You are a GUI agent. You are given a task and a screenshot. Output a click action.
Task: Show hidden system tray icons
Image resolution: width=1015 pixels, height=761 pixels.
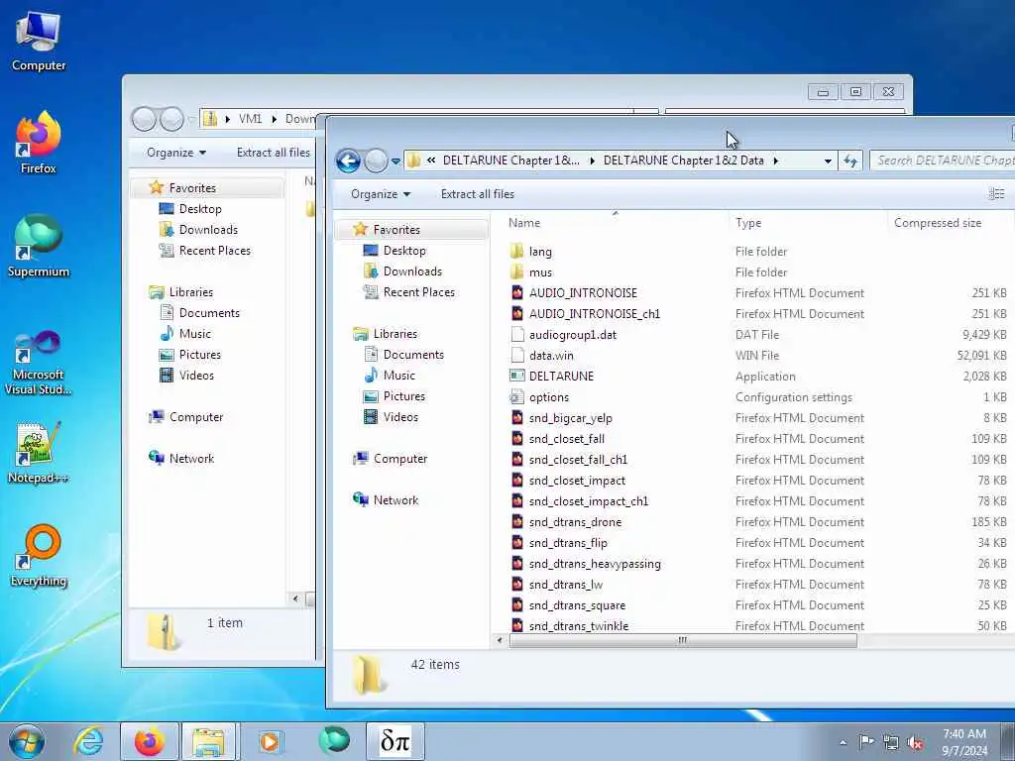tap(843, 742)
